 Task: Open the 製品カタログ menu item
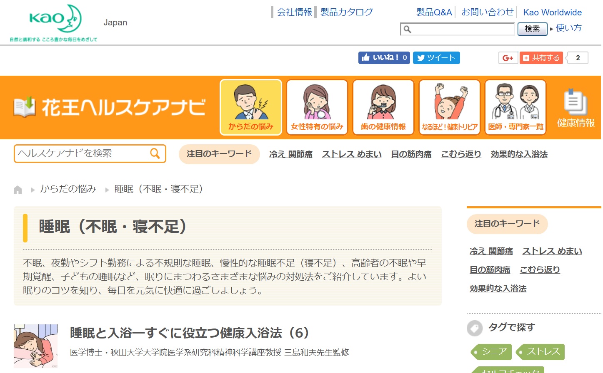346,12
